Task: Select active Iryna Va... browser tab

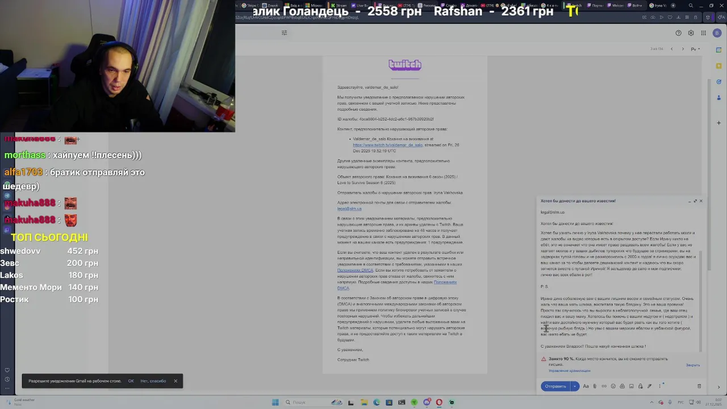Action: click(x=659, y=6)
